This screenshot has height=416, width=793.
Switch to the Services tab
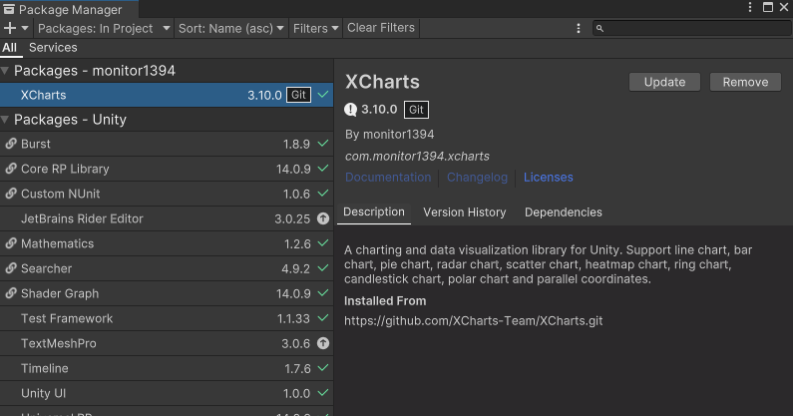(53, 48)
